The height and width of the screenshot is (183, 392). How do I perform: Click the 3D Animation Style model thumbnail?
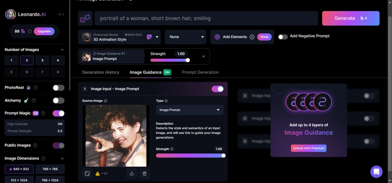pos(87,37)
